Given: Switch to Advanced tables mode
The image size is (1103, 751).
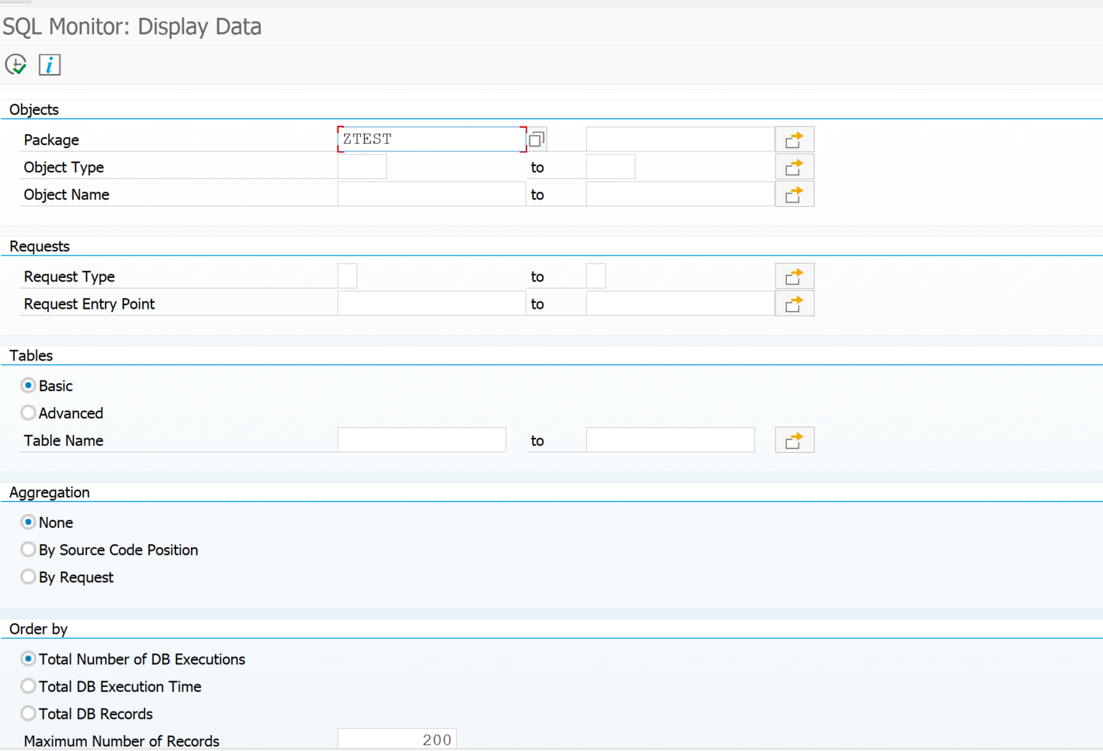Looking at the screenshot, I should [28, 412].
